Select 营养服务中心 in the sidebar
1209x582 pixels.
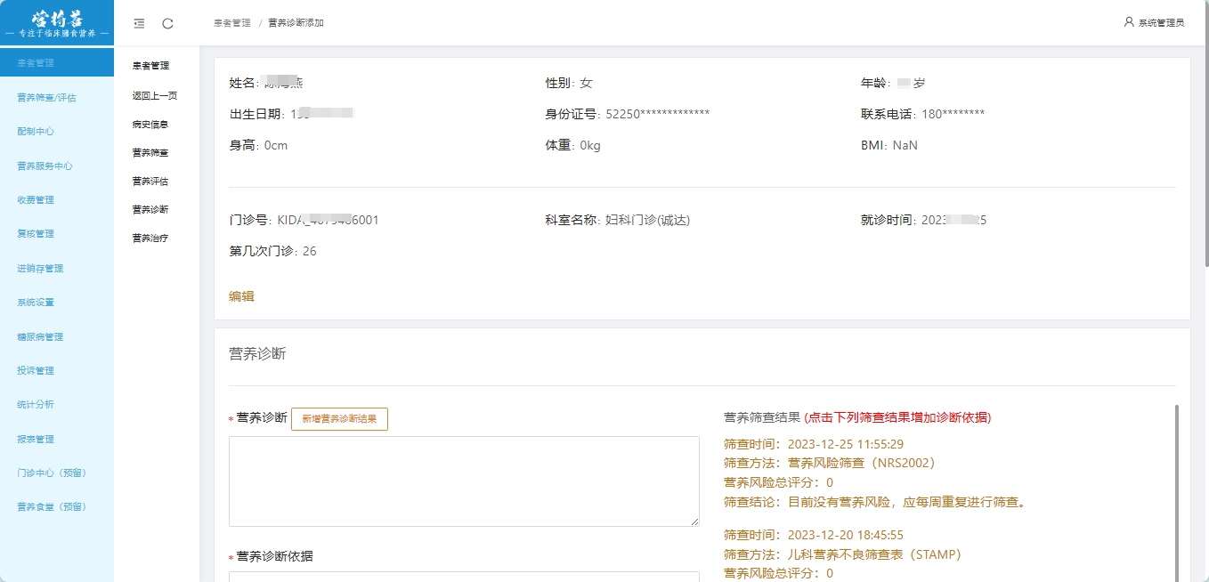pyautogui.click(x=45, y=166)
